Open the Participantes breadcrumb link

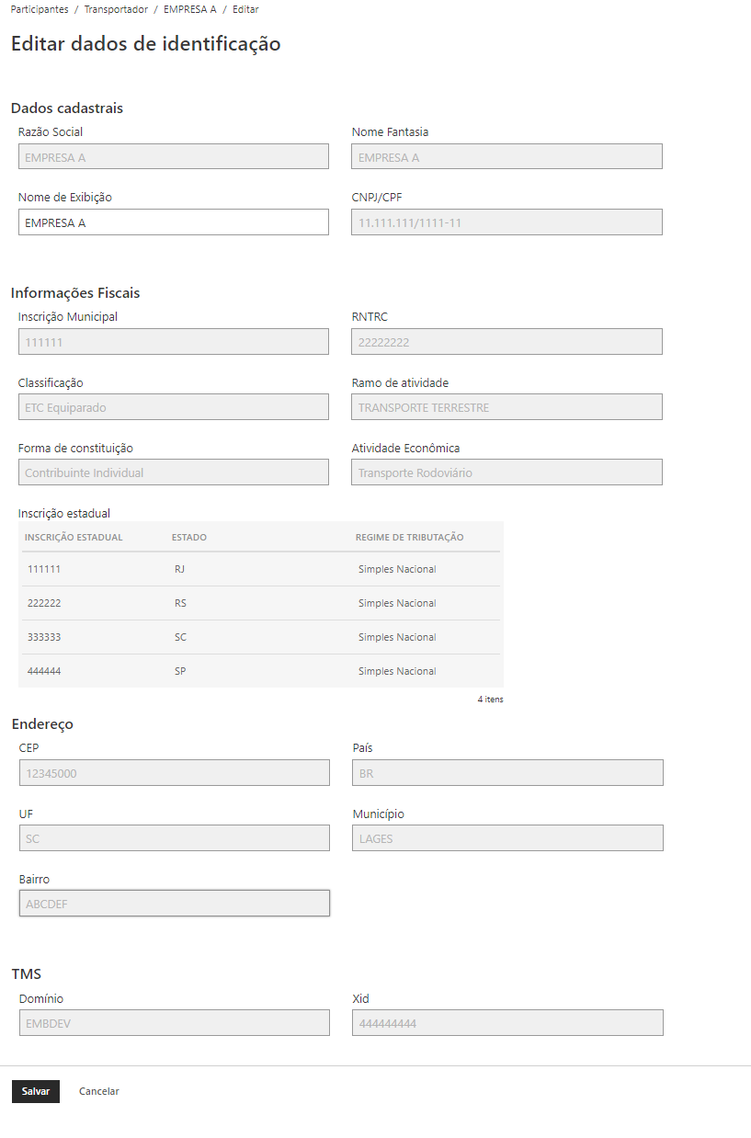40,9
